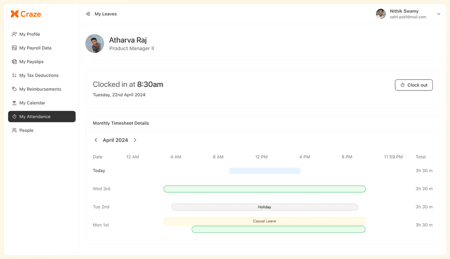The image size is (450, 259).
Task: Click the People sidebar icon
Action: click(x=15, y=130)
